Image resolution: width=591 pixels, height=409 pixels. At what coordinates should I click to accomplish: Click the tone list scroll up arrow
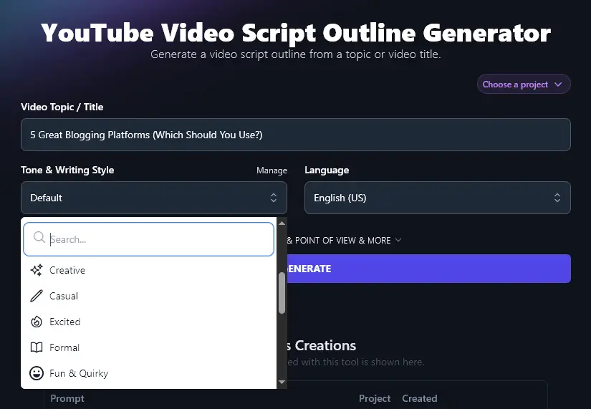(x=282, y=223)
